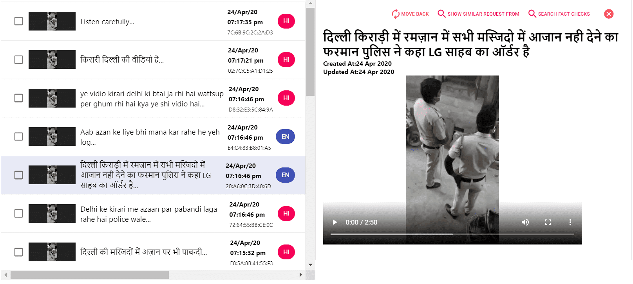This screenshot has height=284, width=633.
Task: Click the ID text 02:7C:C5:A1:D1:25
Action: (x=250, y=71)
